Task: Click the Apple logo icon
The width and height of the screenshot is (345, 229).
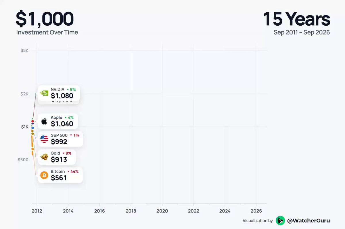Action: click(44, 121)
